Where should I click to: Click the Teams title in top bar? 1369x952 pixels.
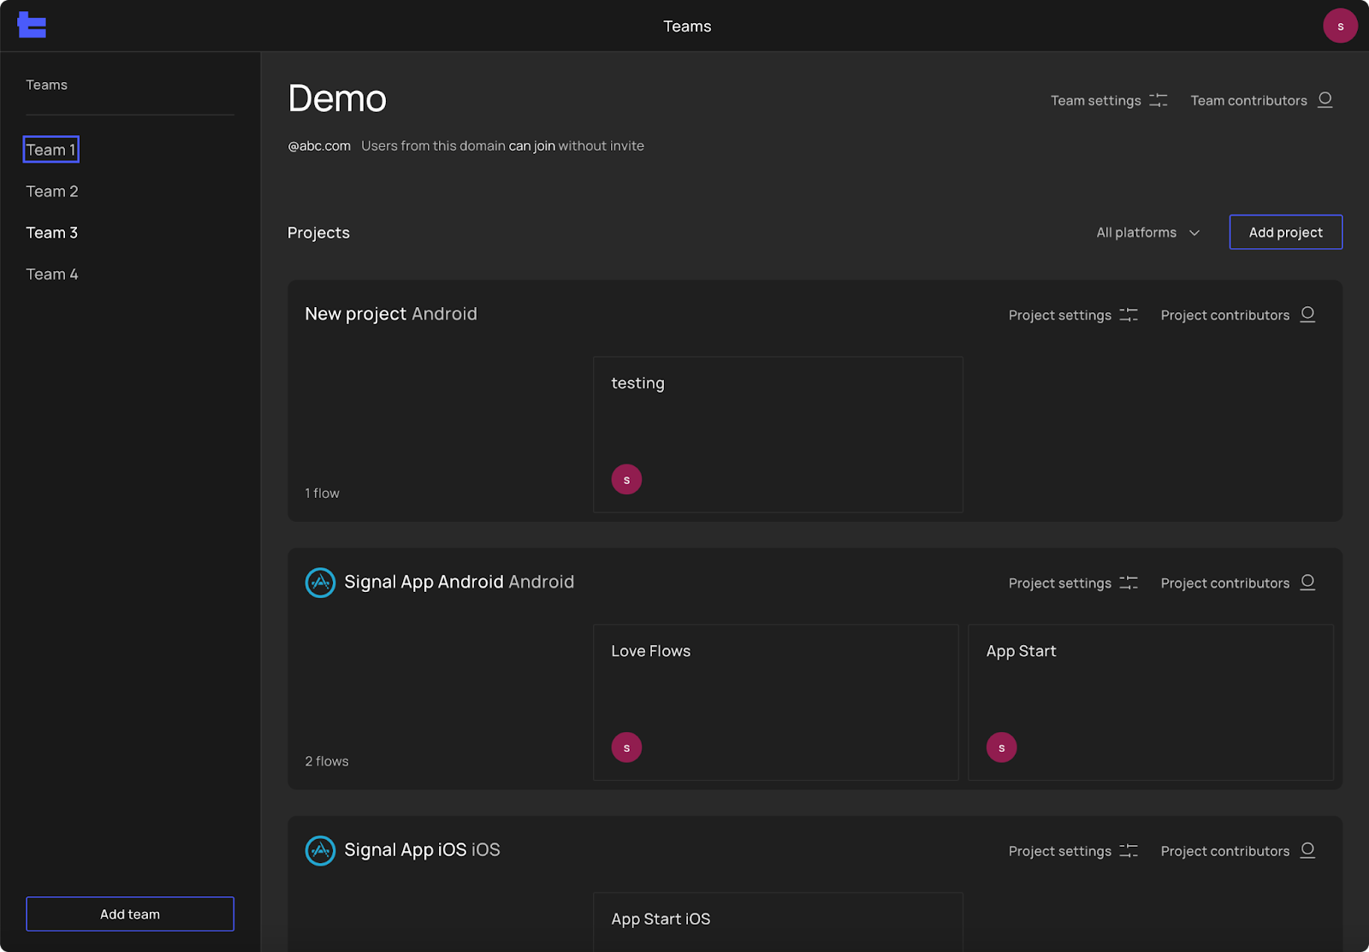click(x=687, y=26)
